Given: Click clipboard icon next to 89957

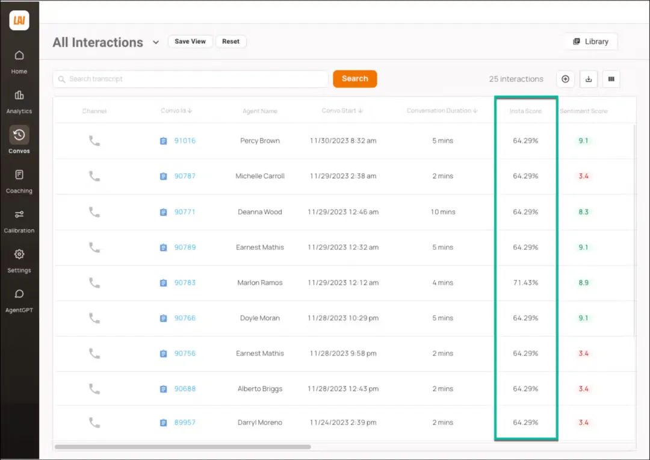Looking at the screenshot, I should click(163, 423).
